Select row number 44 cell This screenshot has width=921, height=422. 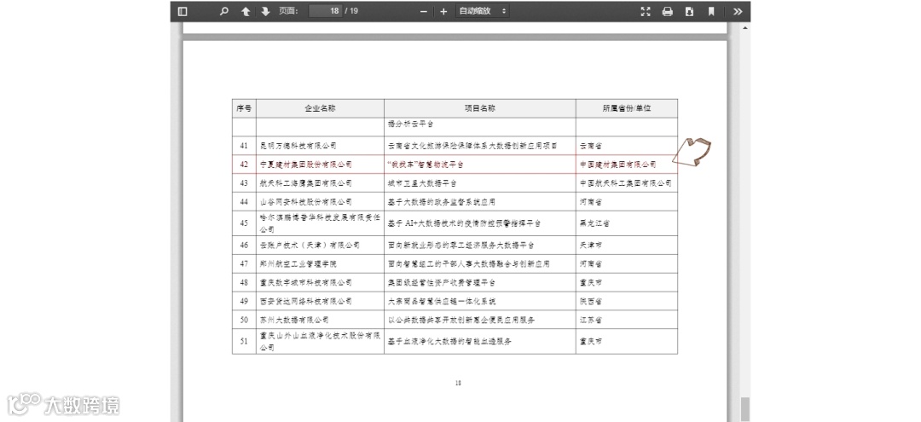point(245,202)
